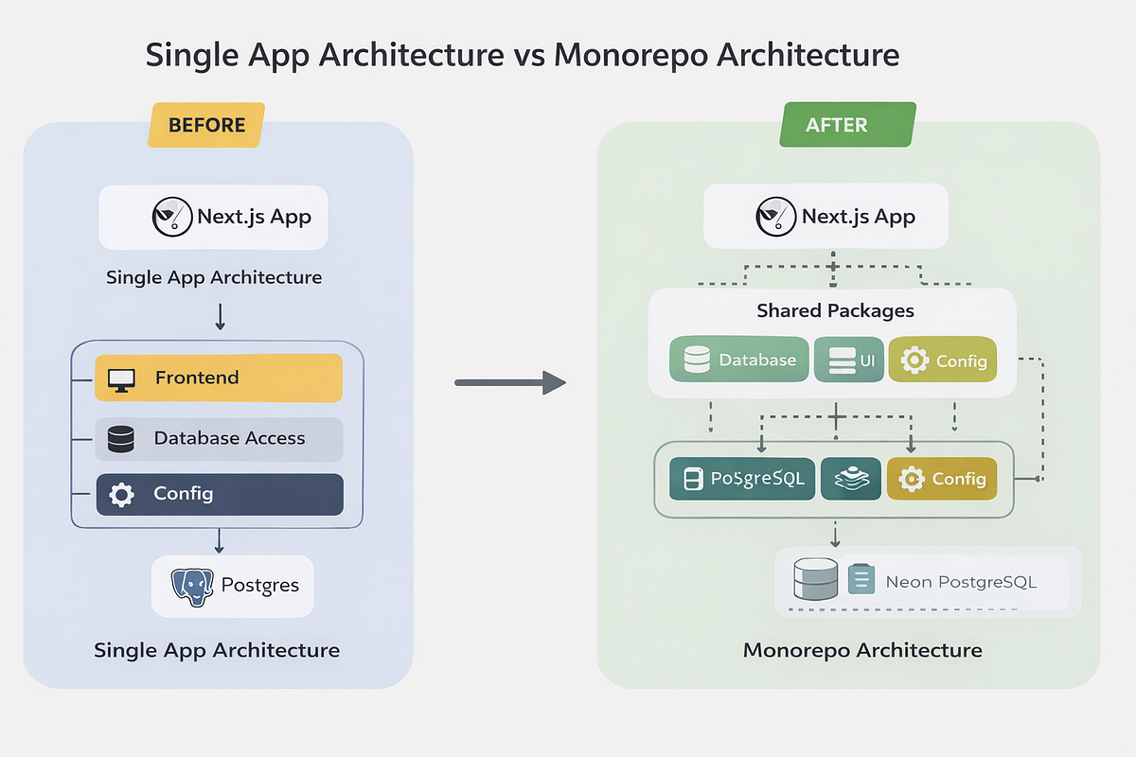Select the "Neon PostgreSQL" label
This screenshot has width=1136, height=757.
click(961, 581)
